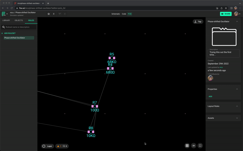Star the Phase-shifted Oscillator project
Image resolution: width=243 pixels, height=151 pixels.
(49, 14)
